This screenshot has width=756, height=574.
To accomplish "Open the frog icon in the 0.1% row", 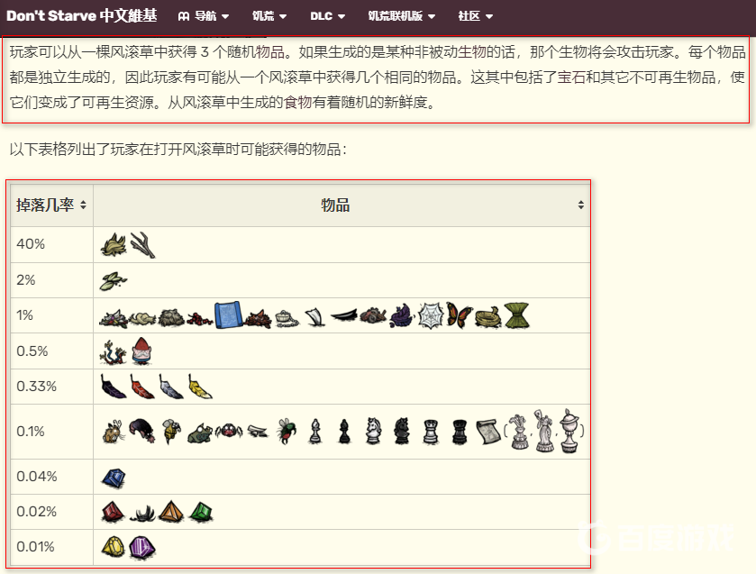I will tap(200, 433).
